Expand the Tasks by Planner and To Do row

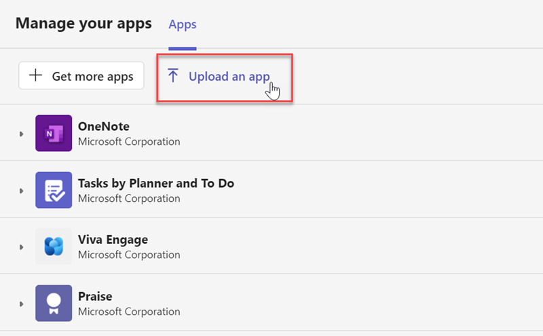[x=22, y=191]
